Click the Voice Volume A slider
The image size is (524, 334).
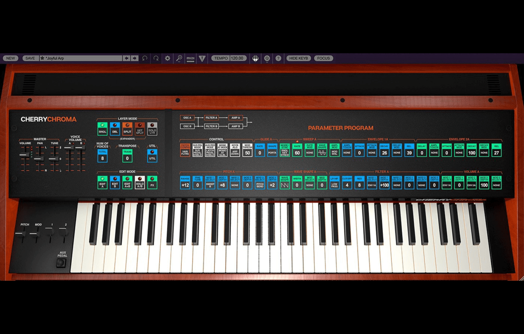69,148
